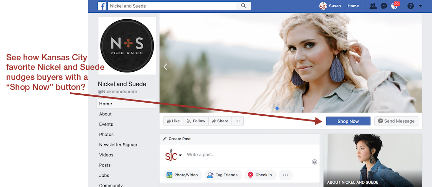Like the Nickel and Suede page
The image size is (432, 187).
pos(173,121)
